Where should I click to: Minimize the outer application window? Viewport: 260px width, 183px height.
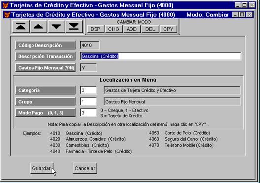[238, 5]
